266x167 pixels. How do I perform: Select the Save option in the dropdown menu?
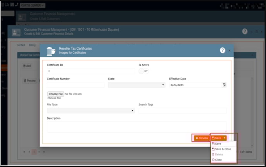(x=218, y=144)
